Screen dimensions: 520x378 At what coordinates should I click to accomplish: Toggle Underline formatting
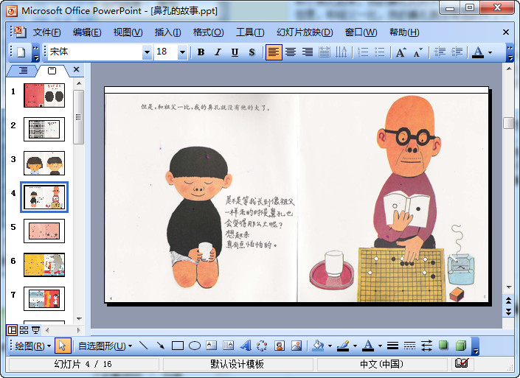[x=235, y=52]
